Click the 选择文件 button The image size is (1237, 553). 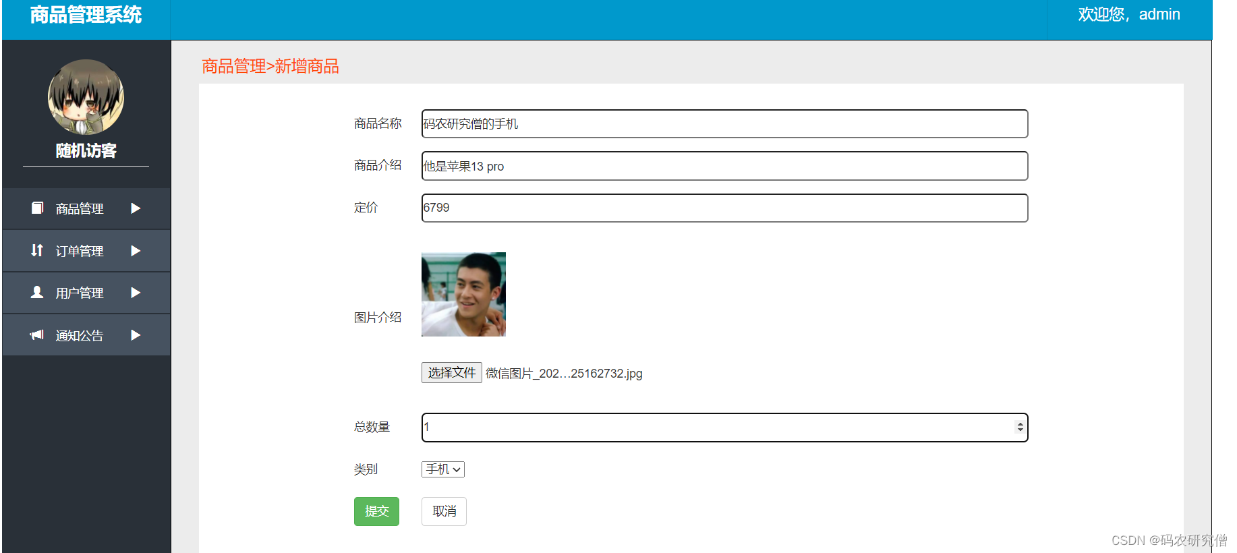pos(452,373)
